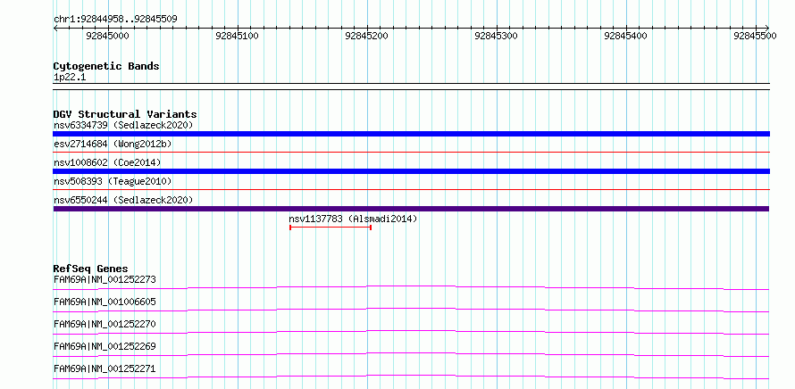This screenshot has width=795, height=389.
Task: Click the magenta glyph under FAM69A|NM_001252270
Action: (x=411, y=332)
